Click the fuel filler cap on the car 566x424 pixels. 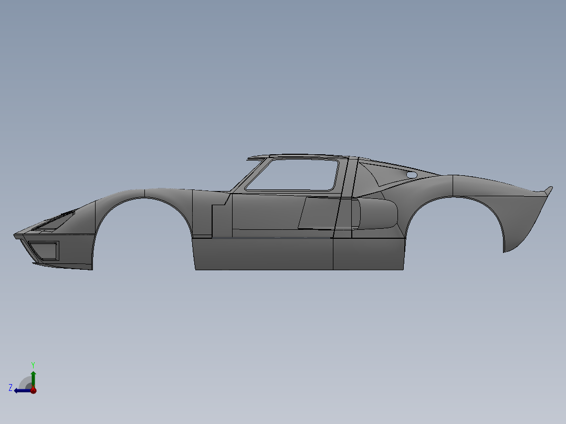(412, 174)
